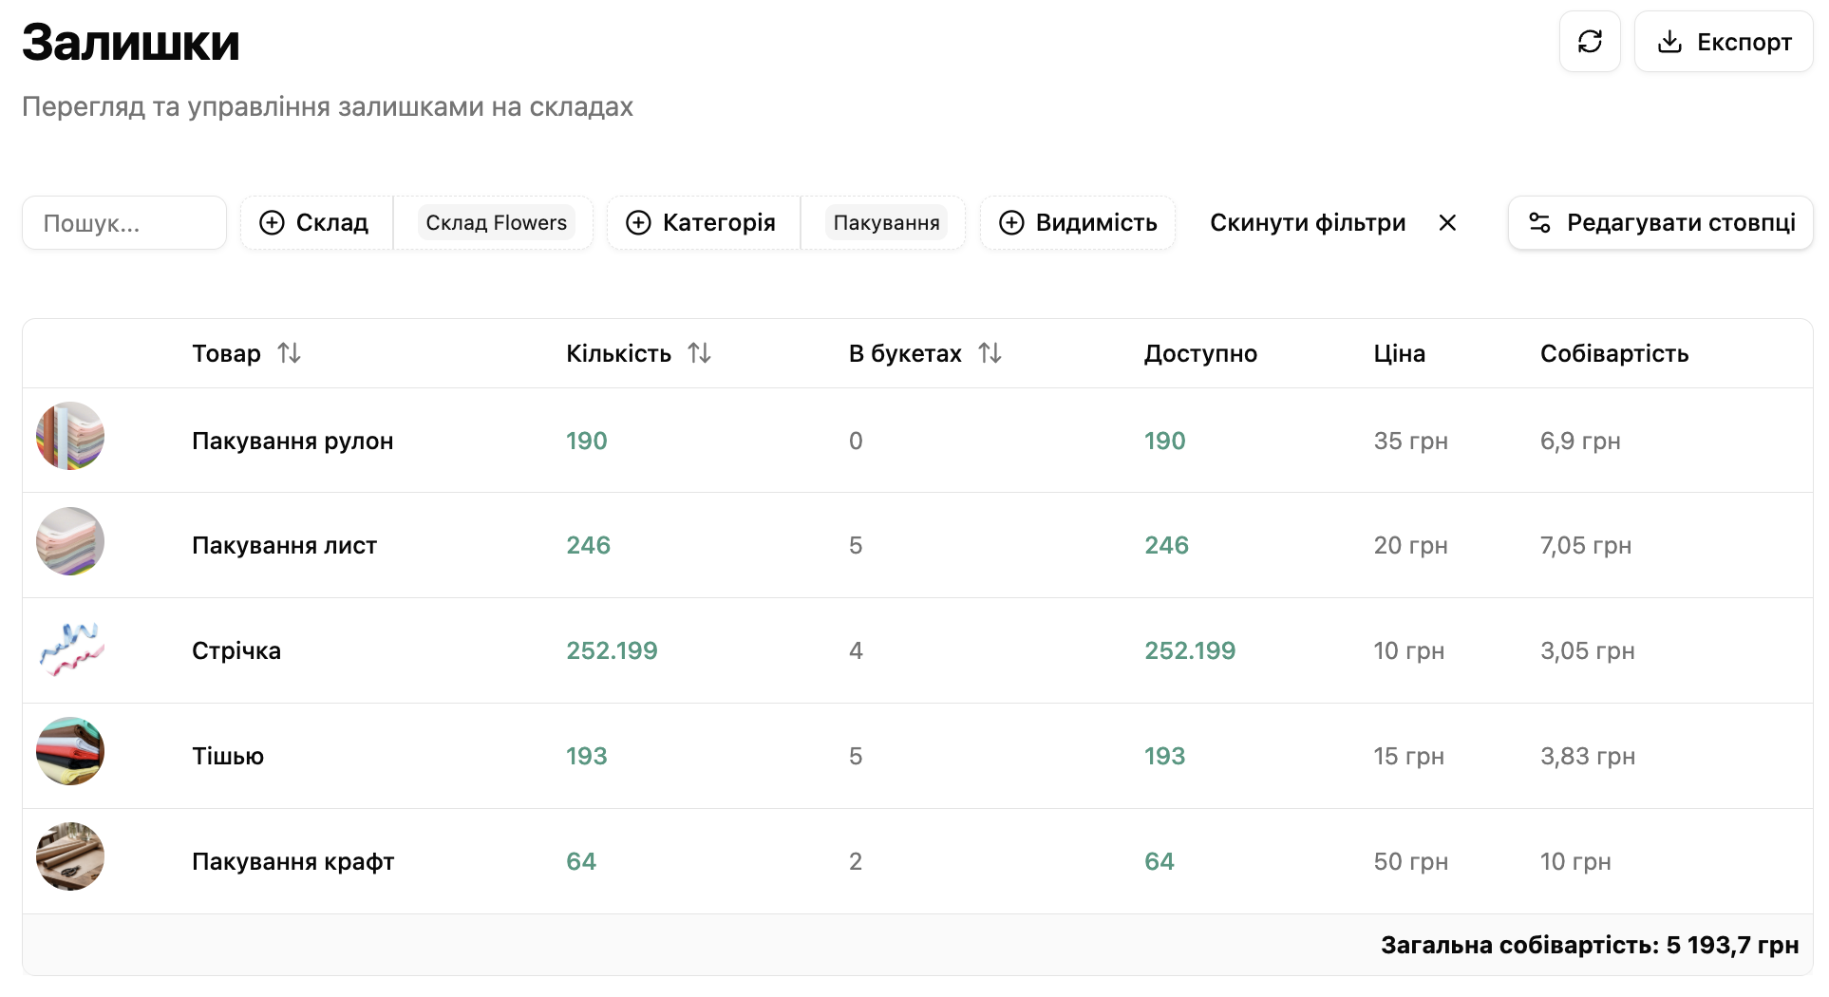The width and height of the screenshot is (1829, 997).
Task: Click the Ціна column header
Action: (1399, 354)
